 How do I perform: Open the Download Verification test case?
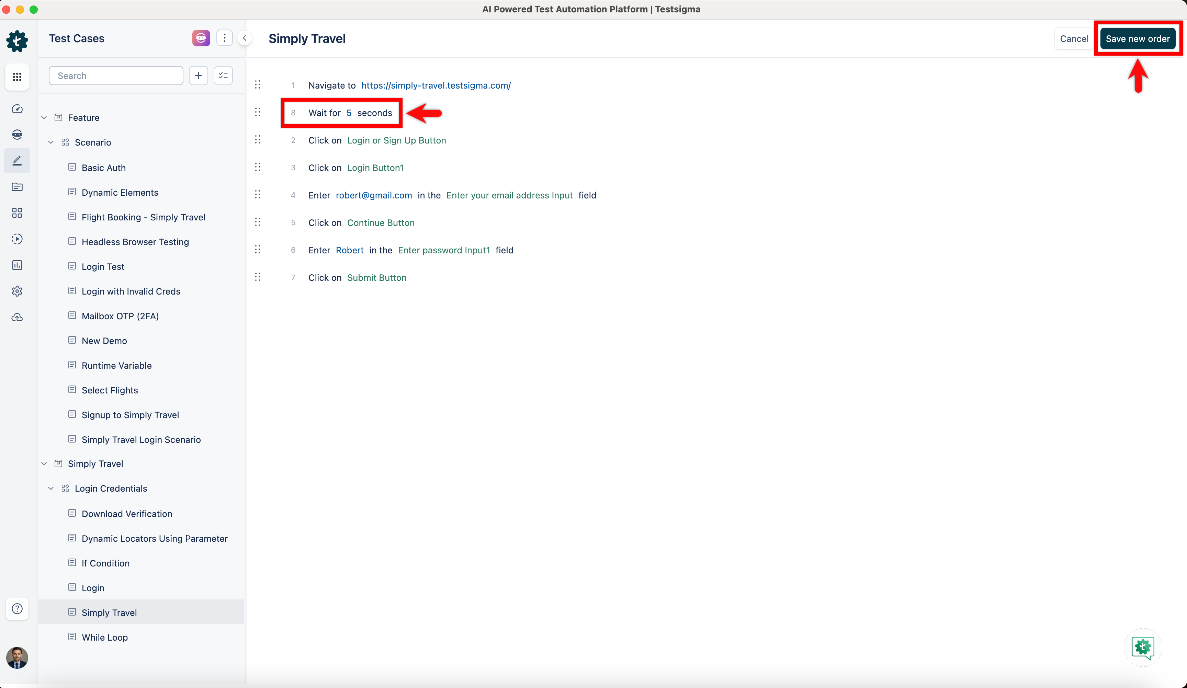coord(127,514)
